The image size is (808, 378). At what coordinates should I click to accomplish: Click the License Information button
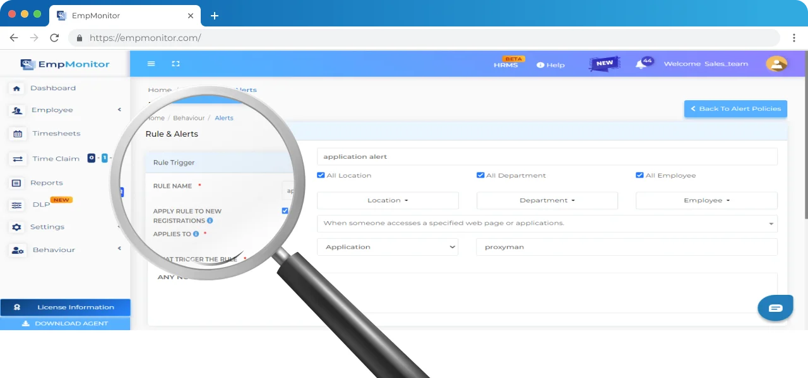[x=65, y=307]
